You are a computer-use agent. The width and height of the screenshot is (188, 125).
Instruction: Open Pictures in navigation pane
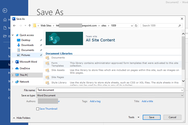point(26,55)
